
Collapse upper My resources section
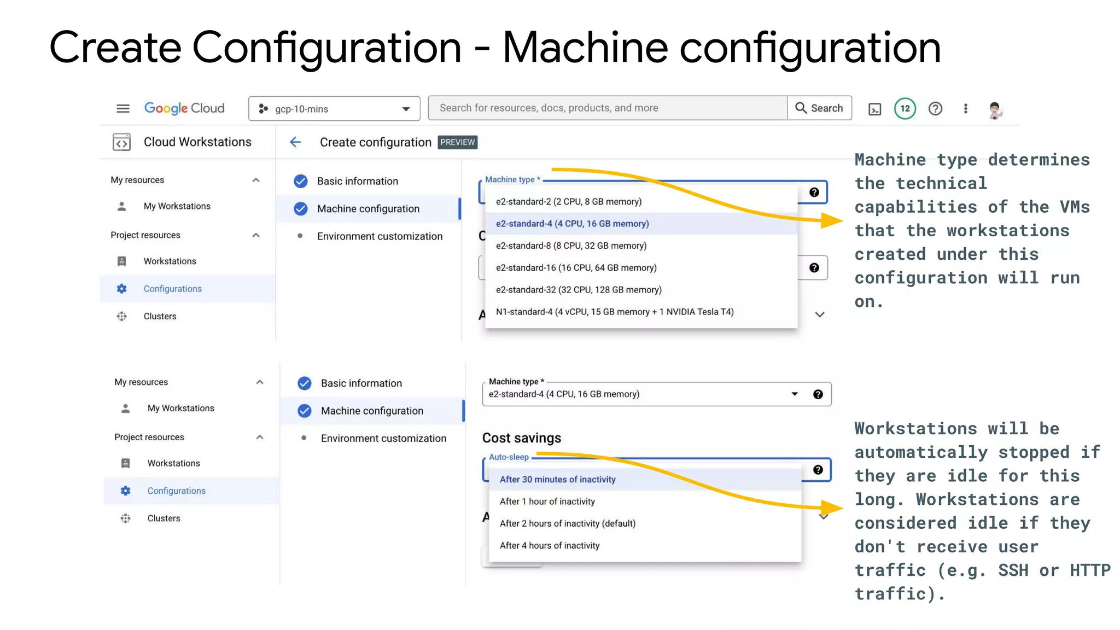click(256, 180)
